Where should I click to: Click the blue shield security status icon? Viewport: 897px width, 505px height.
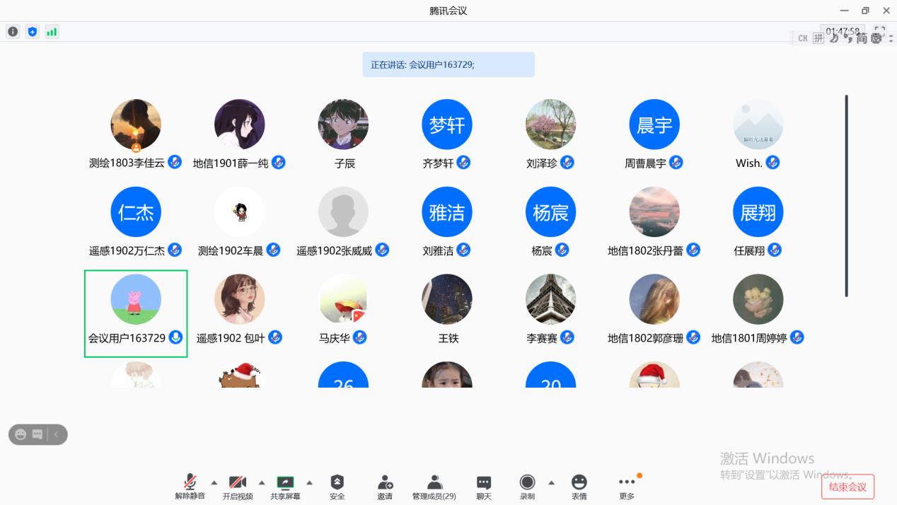tap(32, 32)
